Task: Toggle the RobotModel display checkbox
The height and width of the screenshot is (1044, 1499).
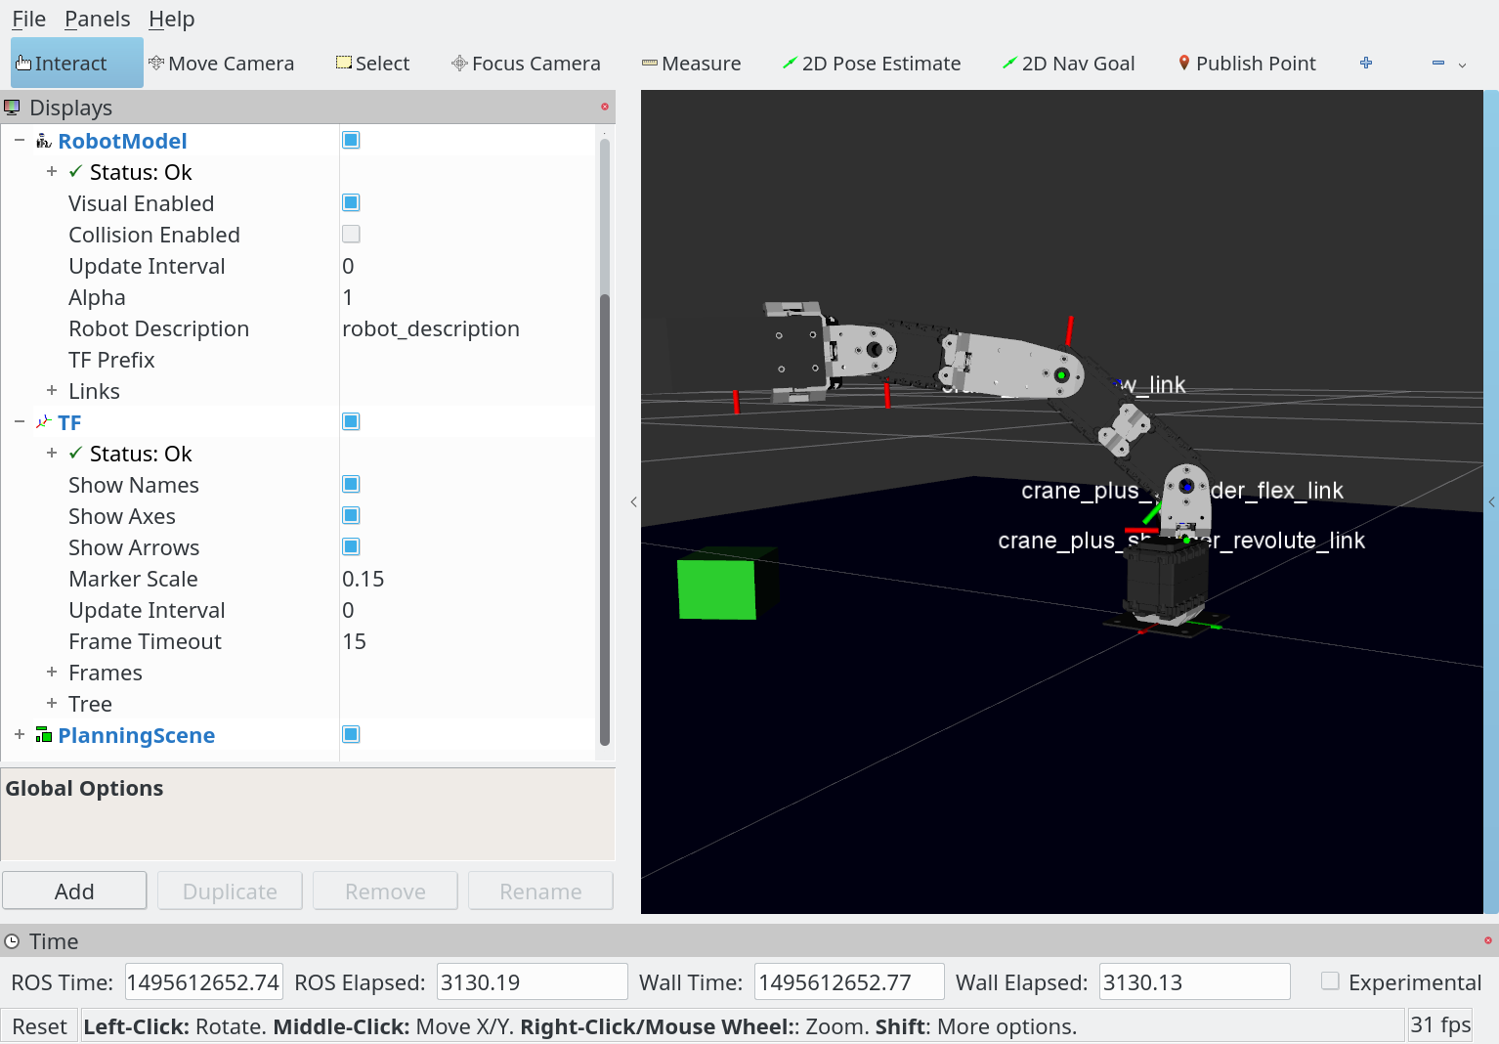Action: [x=351, y=140]
